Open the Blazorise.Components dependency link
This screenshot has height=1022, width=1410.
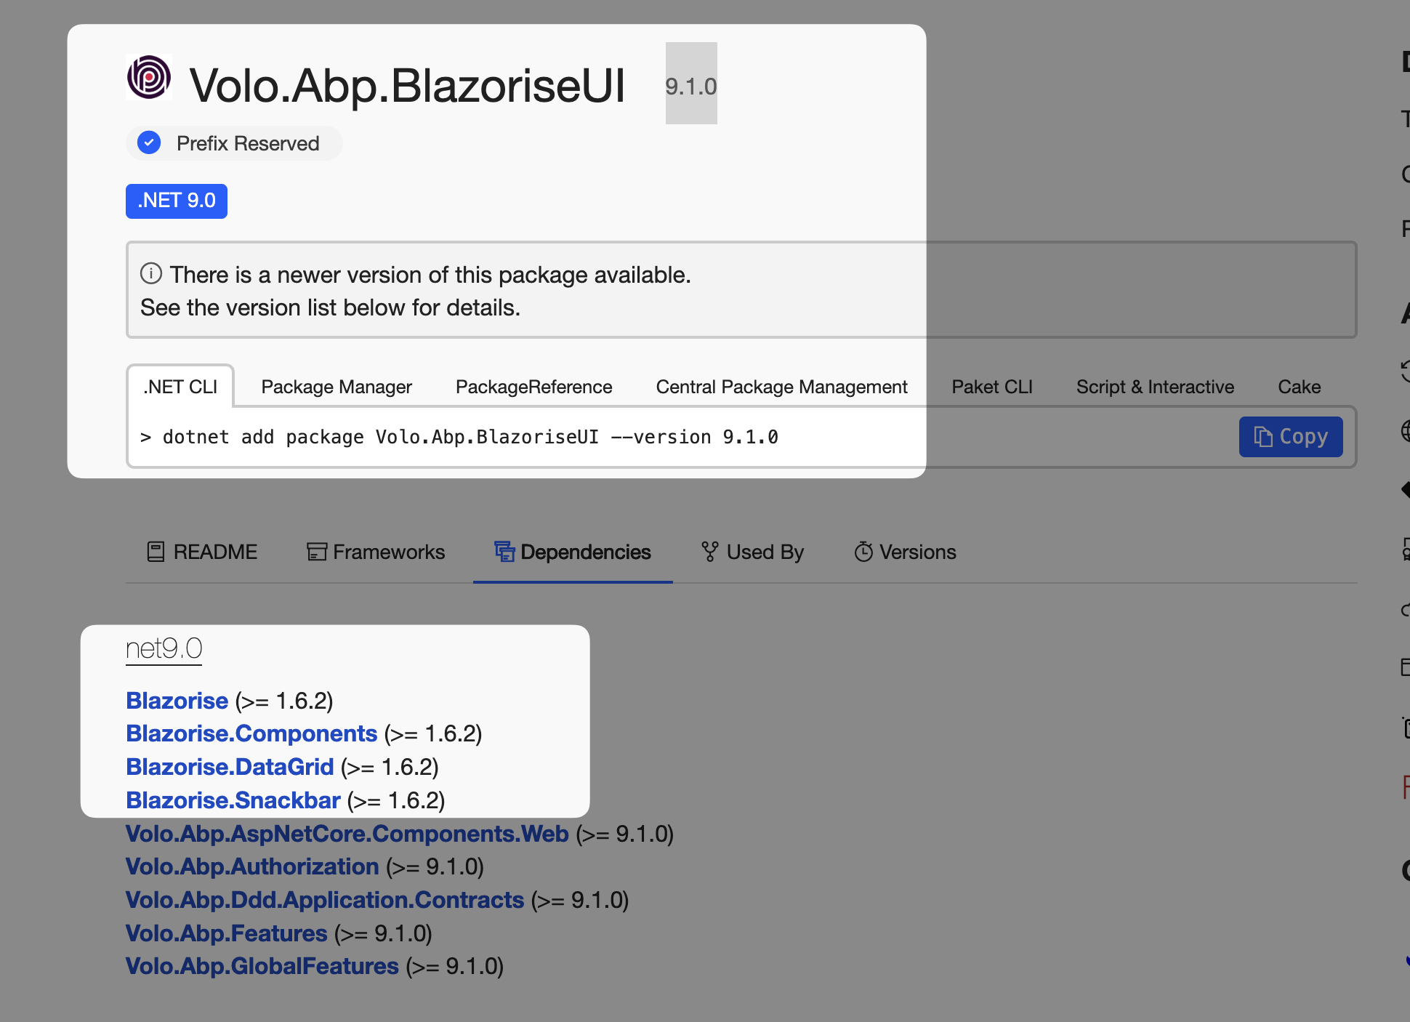[x=251, y=733]
